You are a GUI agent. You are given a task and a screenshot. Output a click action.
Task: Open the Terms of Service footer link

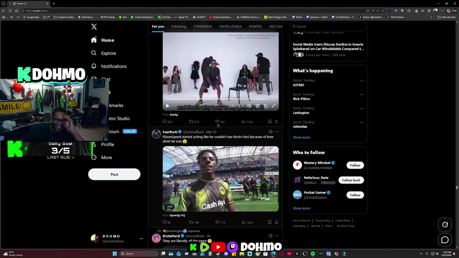point(301,221)
